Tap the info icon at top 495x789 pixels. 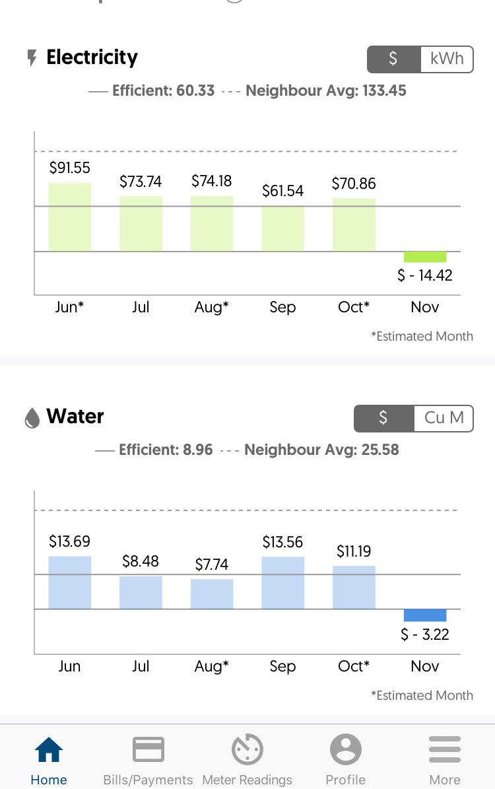(236, 2)
